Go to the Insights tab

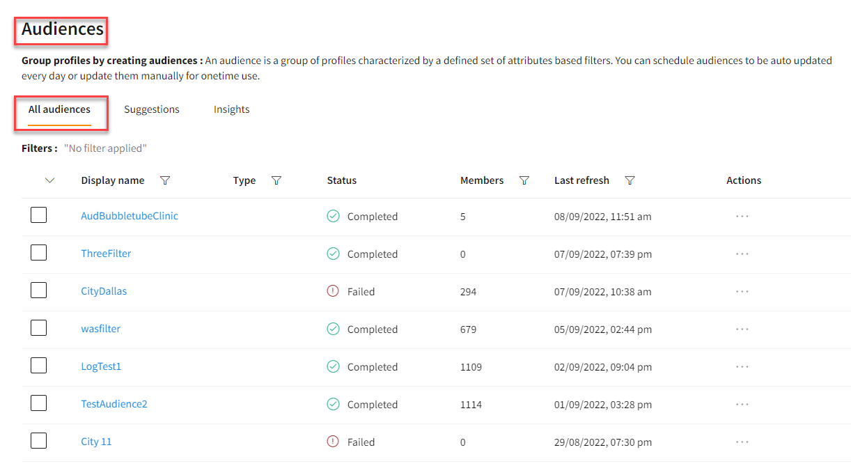[231, 109]
